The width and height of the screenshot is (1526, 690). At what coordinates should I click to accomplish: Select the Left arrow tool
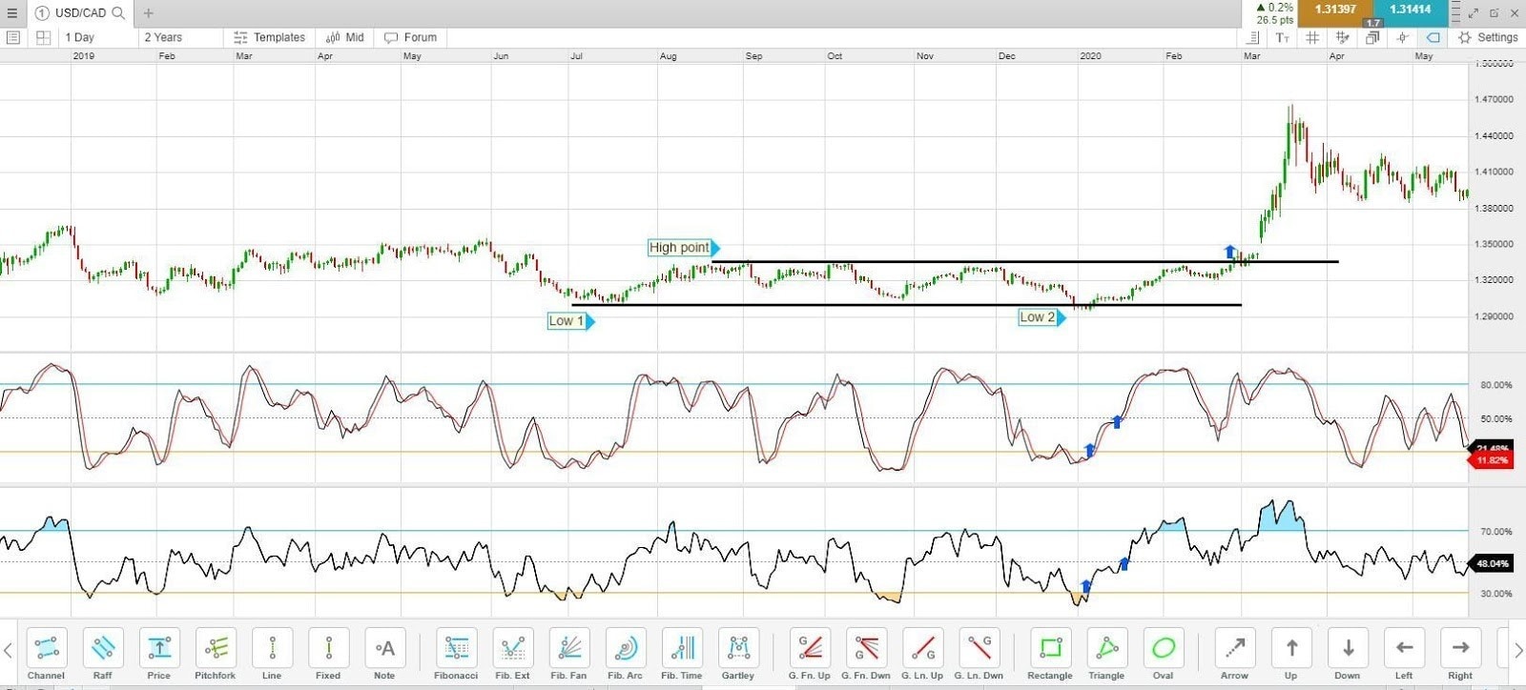1404,654
